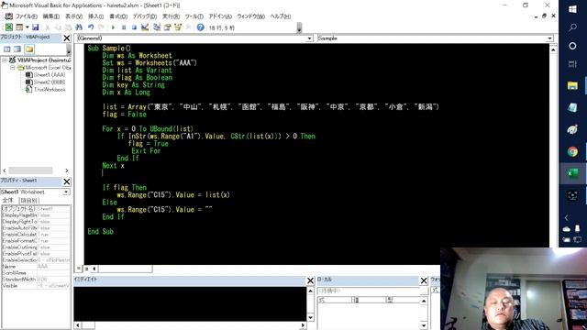Click scroll down arrow of イミディエイト window
This screenshot has width=587, height=330.
pos(310,317)
